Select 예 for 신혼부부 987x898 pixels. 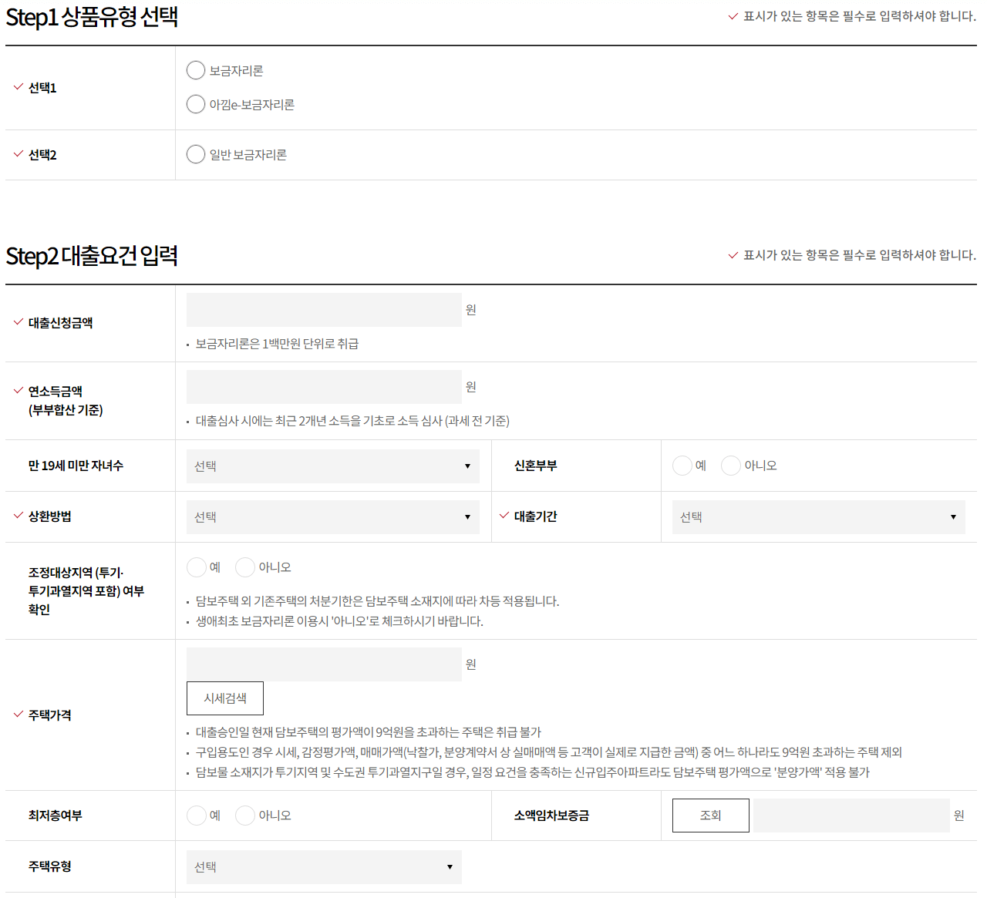682,466
